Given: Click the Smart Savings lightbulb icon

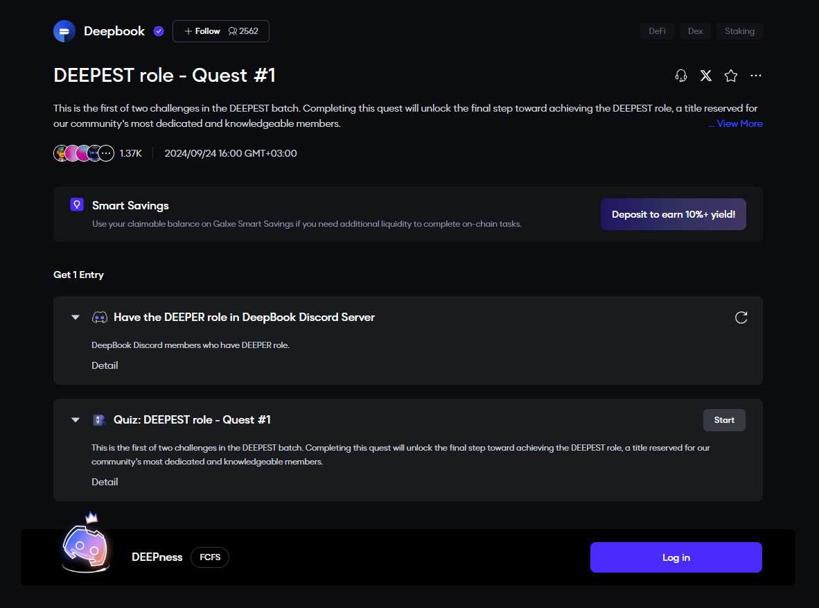Looking at the screenshot, I should (77, 205).
